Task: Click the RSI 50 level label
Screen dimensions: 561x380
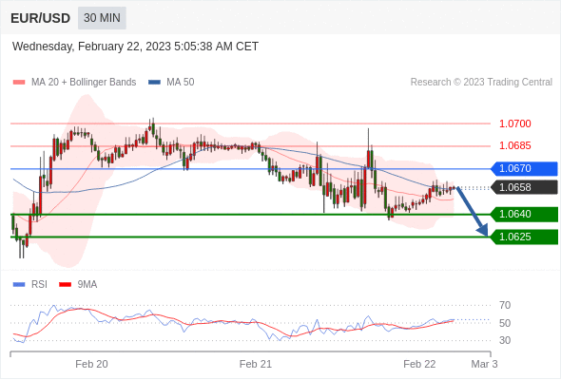Action: [x=505, y=324]
